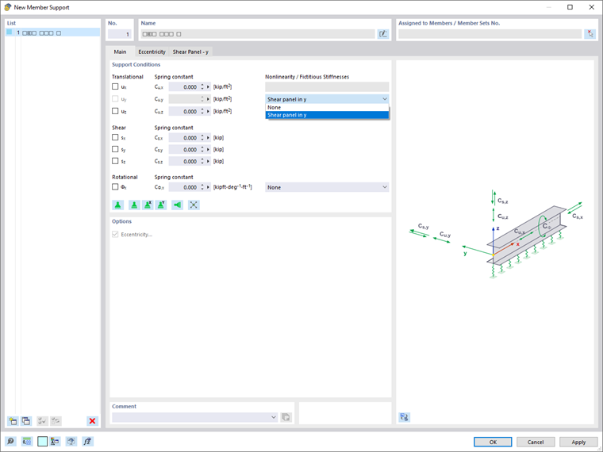The width and height of the screenshot is (603, 452).
Task: Select member support 1 in List
Action: [x=52, y=33]
